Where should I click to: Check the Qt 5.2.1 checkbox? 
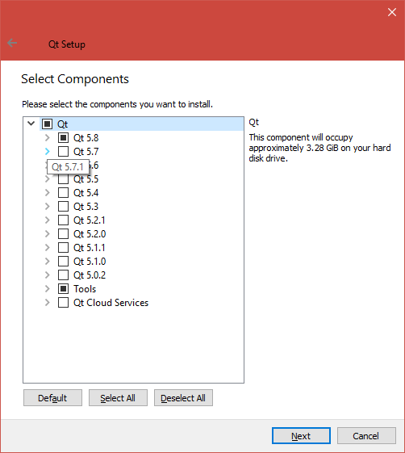pyautogui.click(x=63, y=220)
